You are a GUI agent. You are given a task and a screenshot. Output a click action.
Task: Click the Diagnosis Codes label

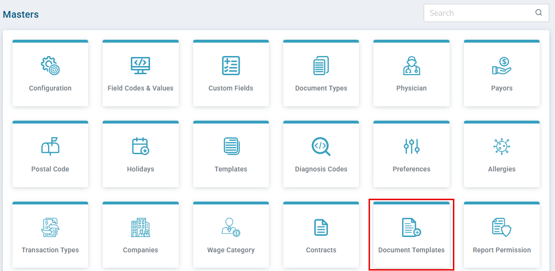pyautogui.click(x=321, y=169)
